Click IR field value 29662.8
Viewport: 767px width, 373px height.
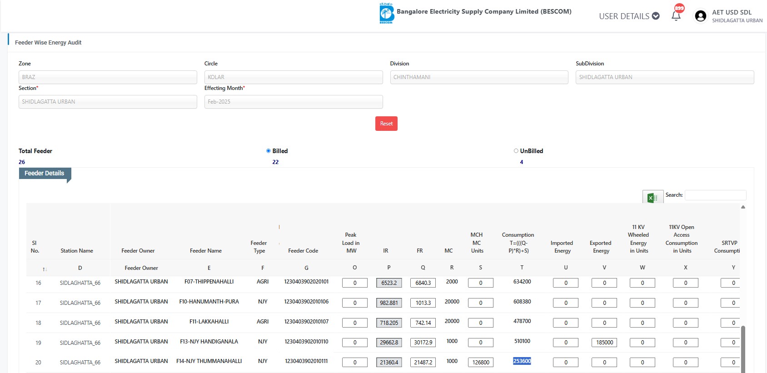coord(389,343)
